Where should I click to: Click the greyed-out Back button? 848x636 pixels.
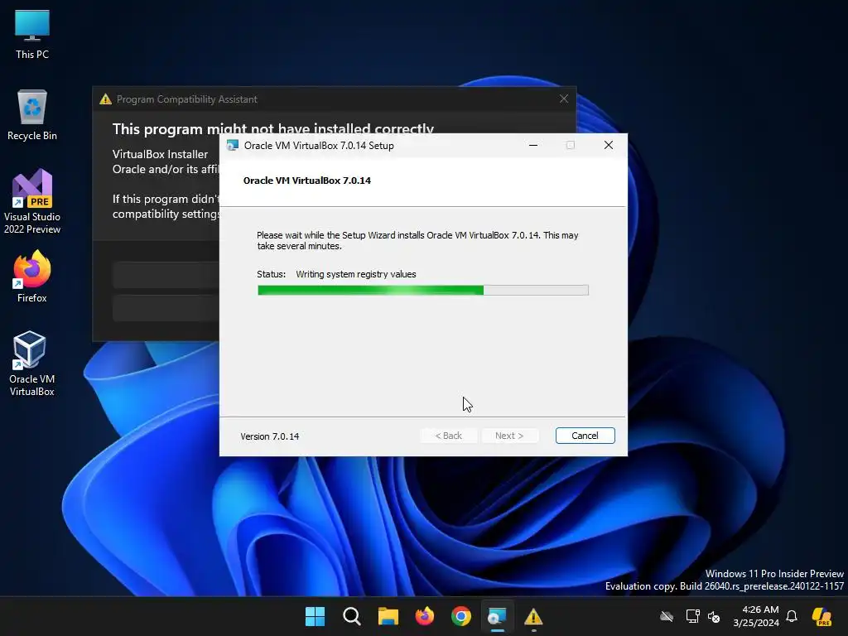[448, 436]
